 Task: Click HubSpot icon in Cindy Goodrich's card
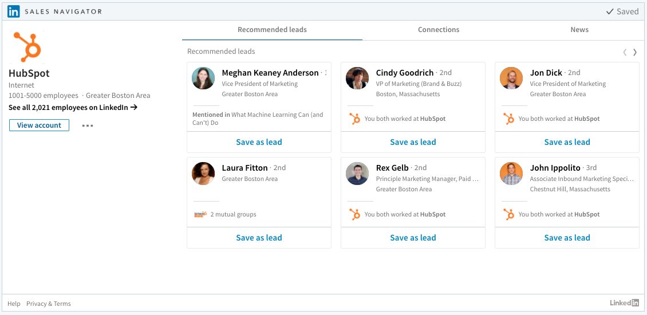pos(354,119)
